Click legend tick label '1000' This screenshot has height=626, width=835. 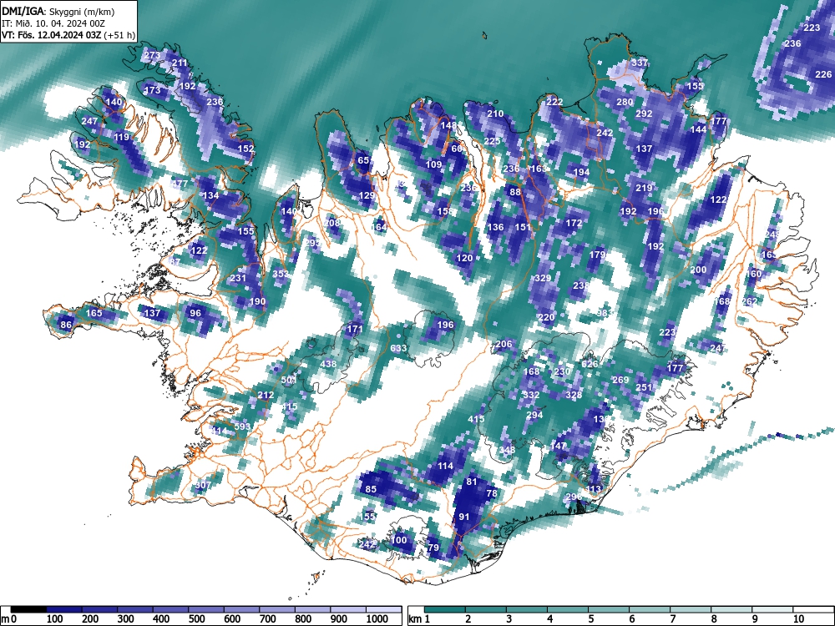[x=377, y=619]
